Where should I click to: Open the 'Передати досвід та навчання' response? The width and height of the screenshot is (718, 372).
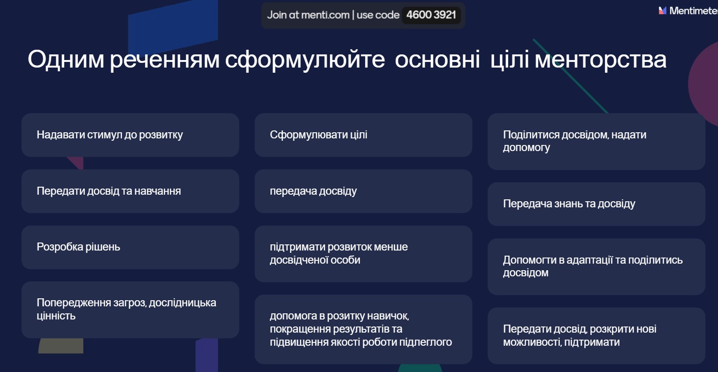point(130,191)
